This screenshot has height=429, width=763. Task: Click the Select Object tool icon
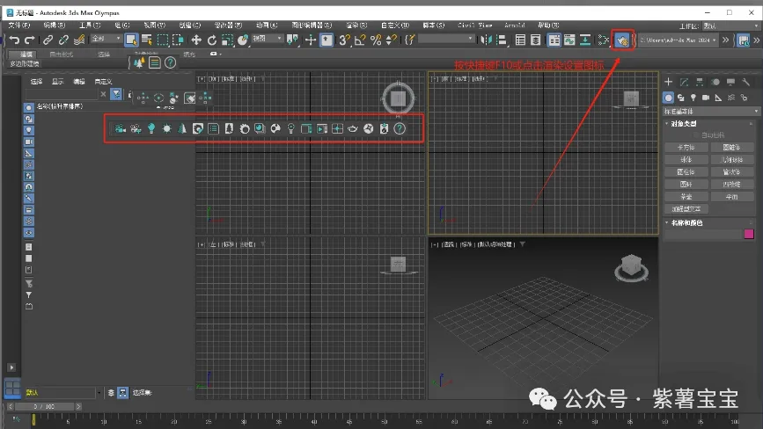[131, 40]
